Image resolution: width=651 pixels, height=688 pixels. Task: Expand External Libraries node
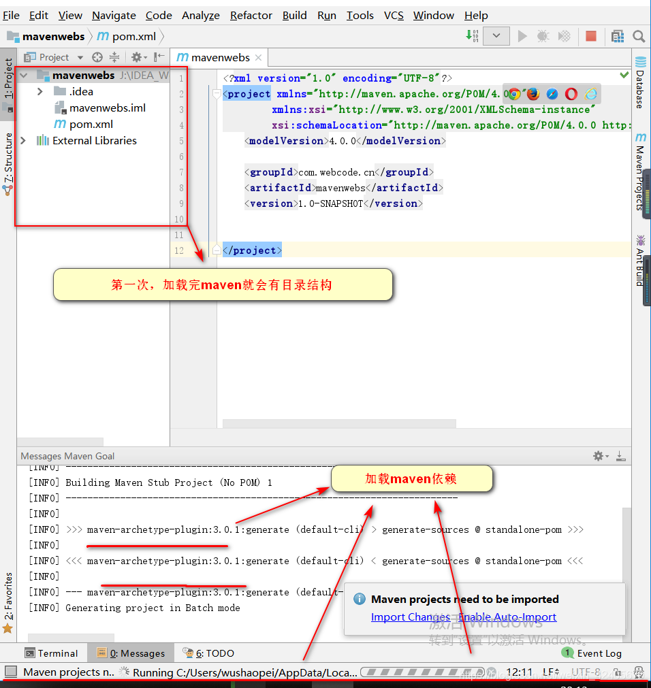[x=23, y=140]
